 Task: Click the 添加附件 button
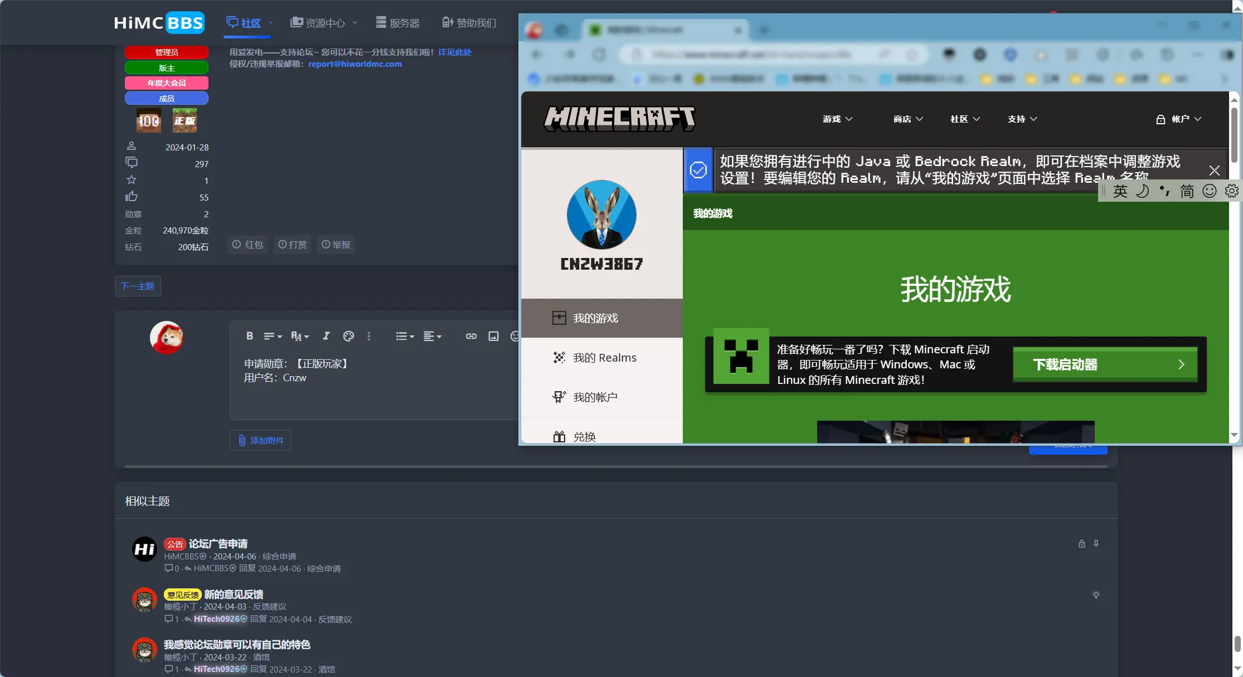click(260, 440)
